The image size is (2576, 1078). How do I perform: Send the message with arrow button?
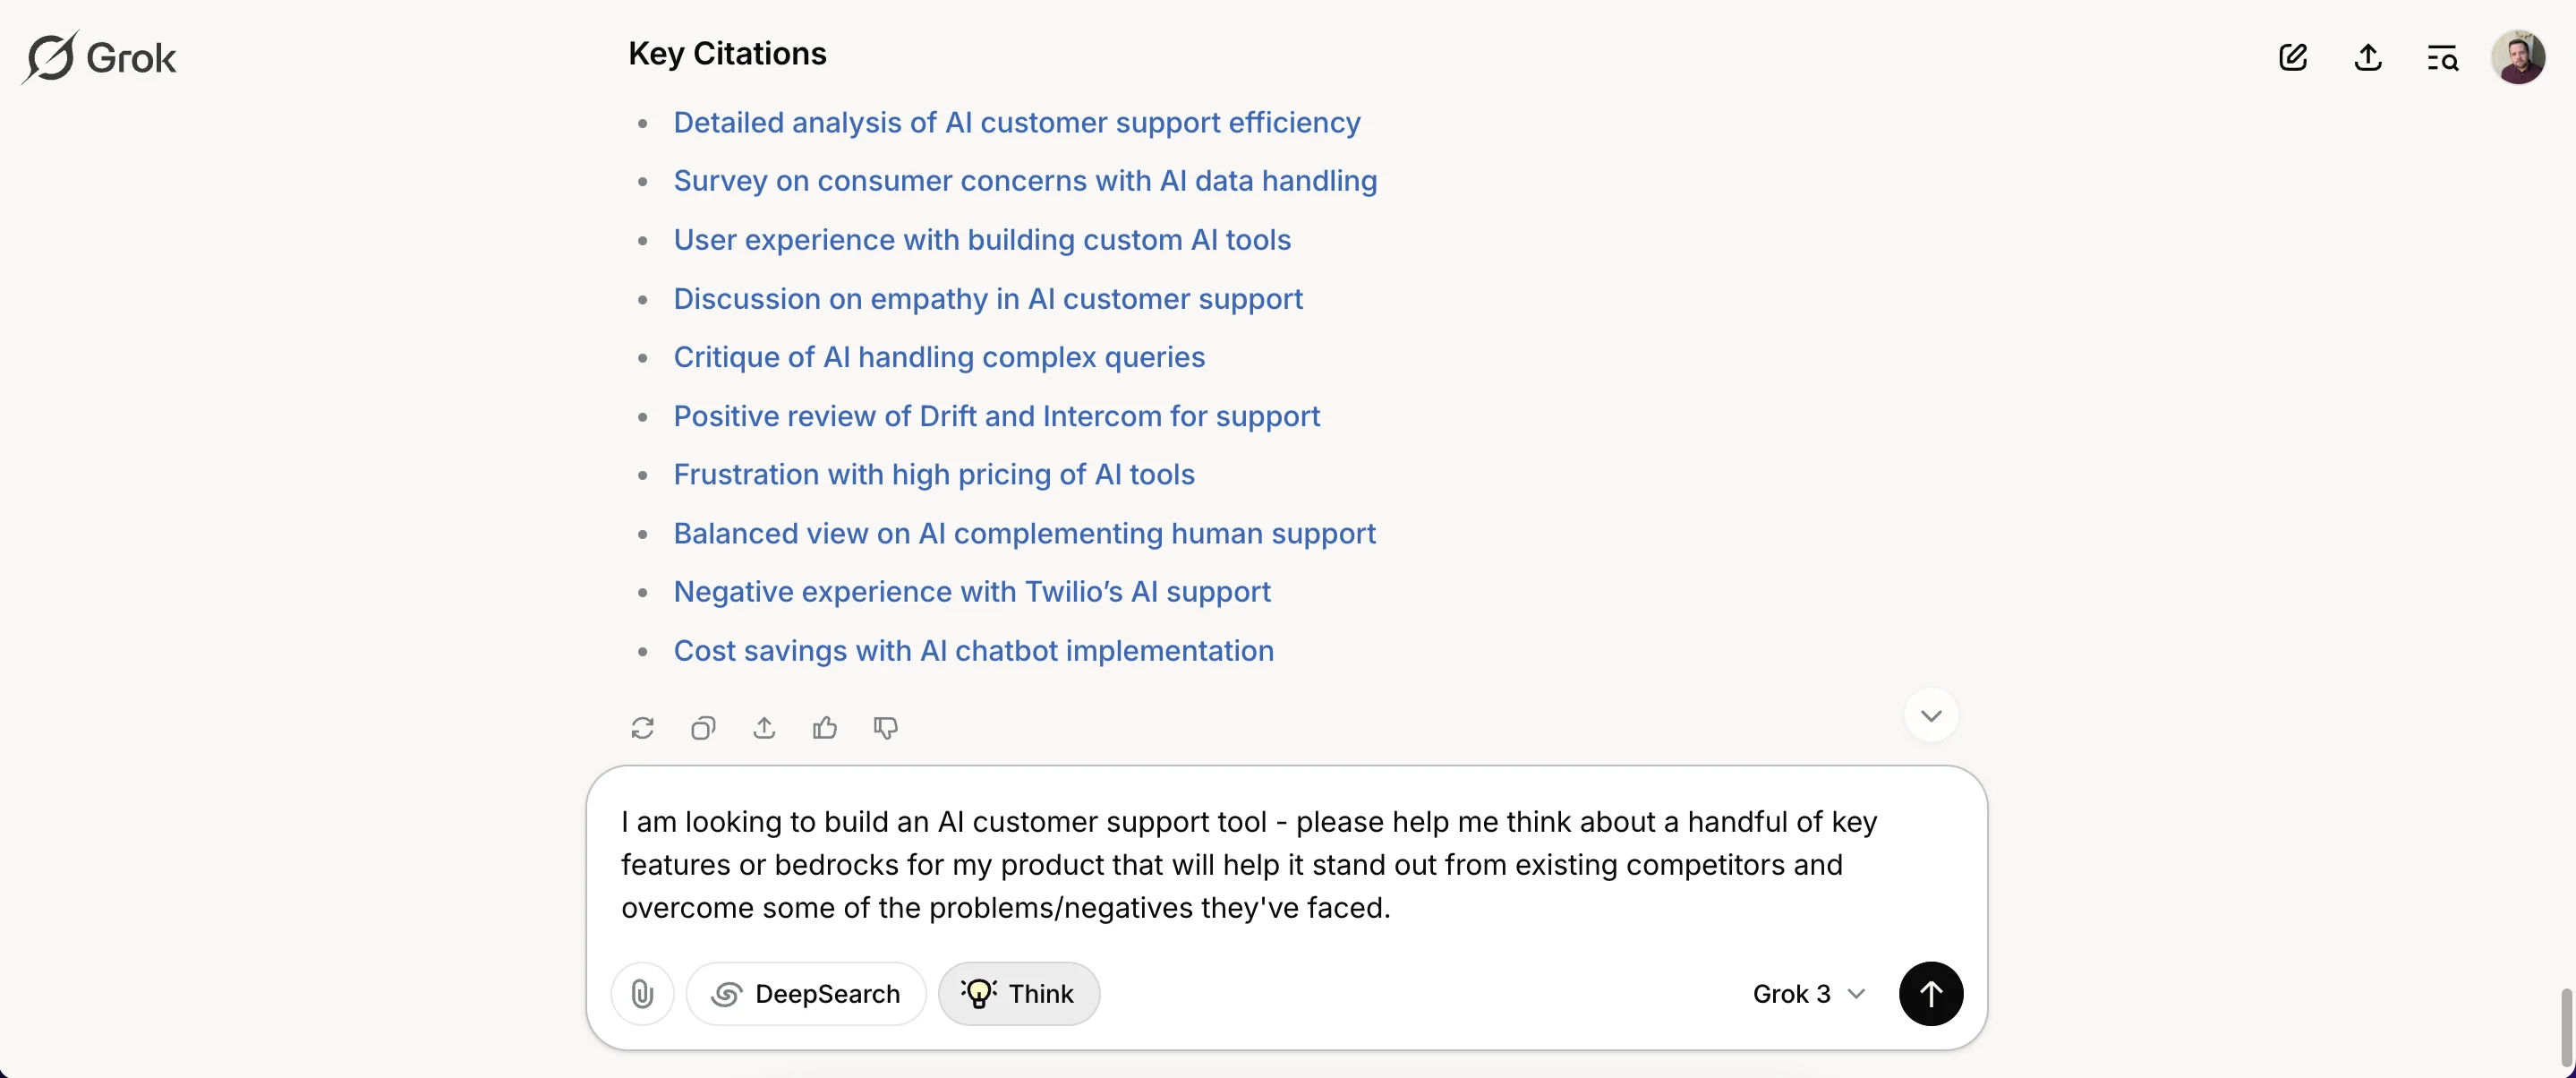tap(1930, 994)
